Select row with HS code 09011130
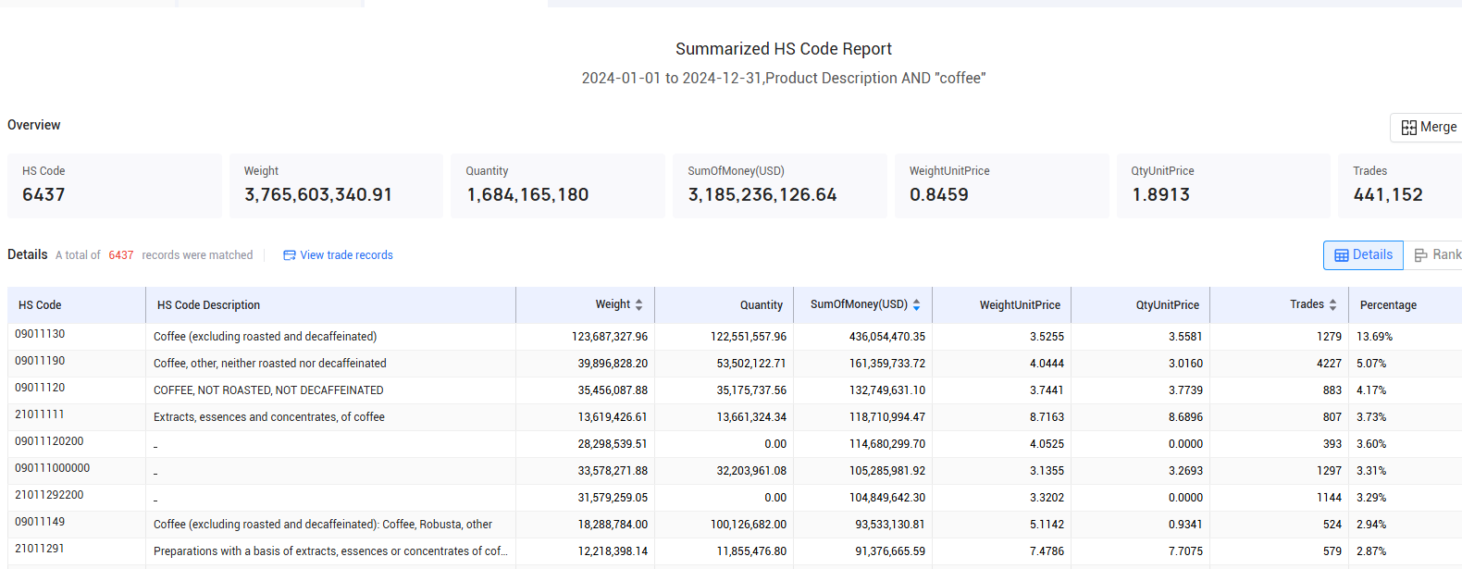Screen dimensions: 1462x569 pos(735,337)
